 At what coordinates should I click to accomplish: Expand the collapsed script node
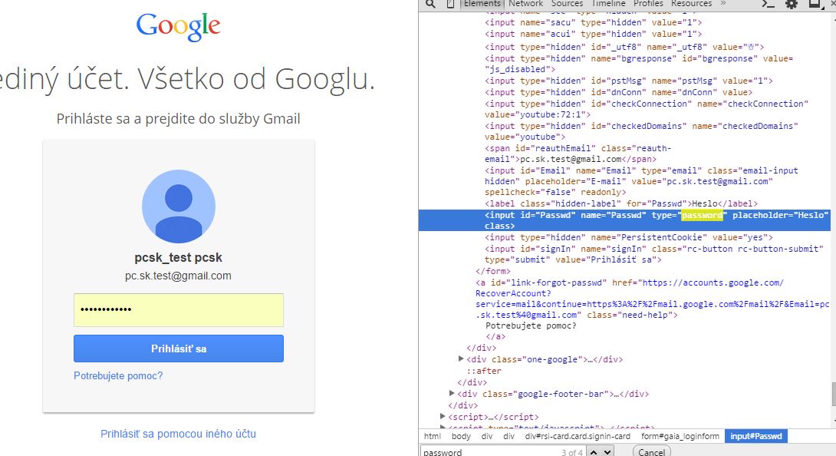click(x=443, y=416)
